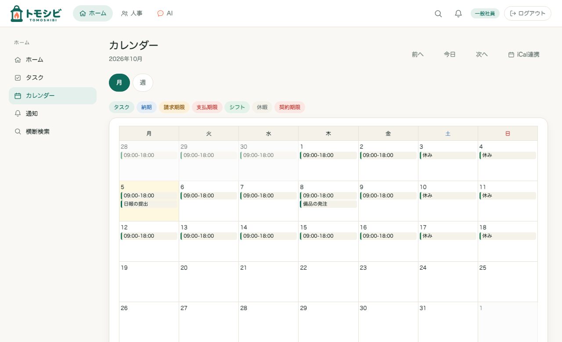Switch to 月 month view

point(119,82)
